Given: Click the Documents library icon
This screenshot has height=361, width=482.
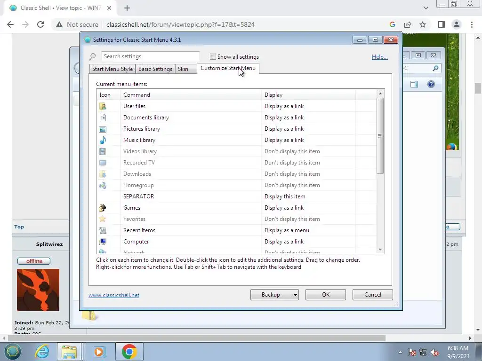Looking at the screenshot, I should [103, 118].
